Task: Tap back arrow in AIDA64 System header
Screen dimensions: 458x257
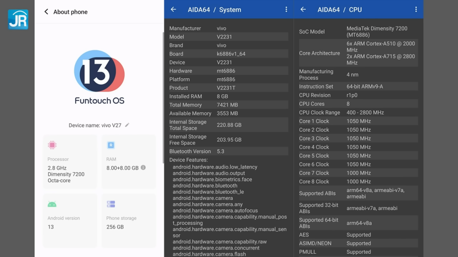Action: [x=173, y=10]
